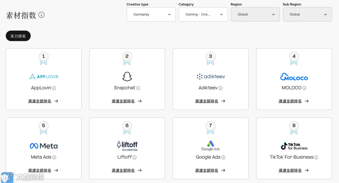Open 渠道全部排名 link under Adikteev
The width and height of the screenshot is (339, 183).
pos(210,101)
